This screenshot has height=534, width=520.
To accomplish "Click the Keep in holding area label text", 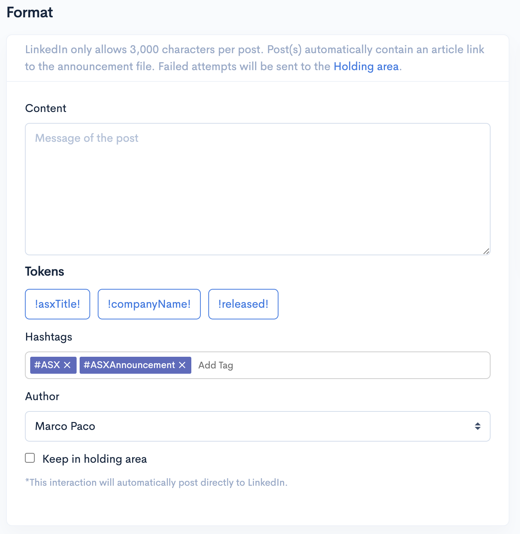I will [x=95, y=459].
